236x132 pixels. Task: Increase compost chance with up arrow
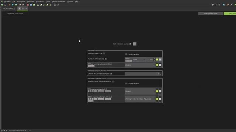pos(161,73)
